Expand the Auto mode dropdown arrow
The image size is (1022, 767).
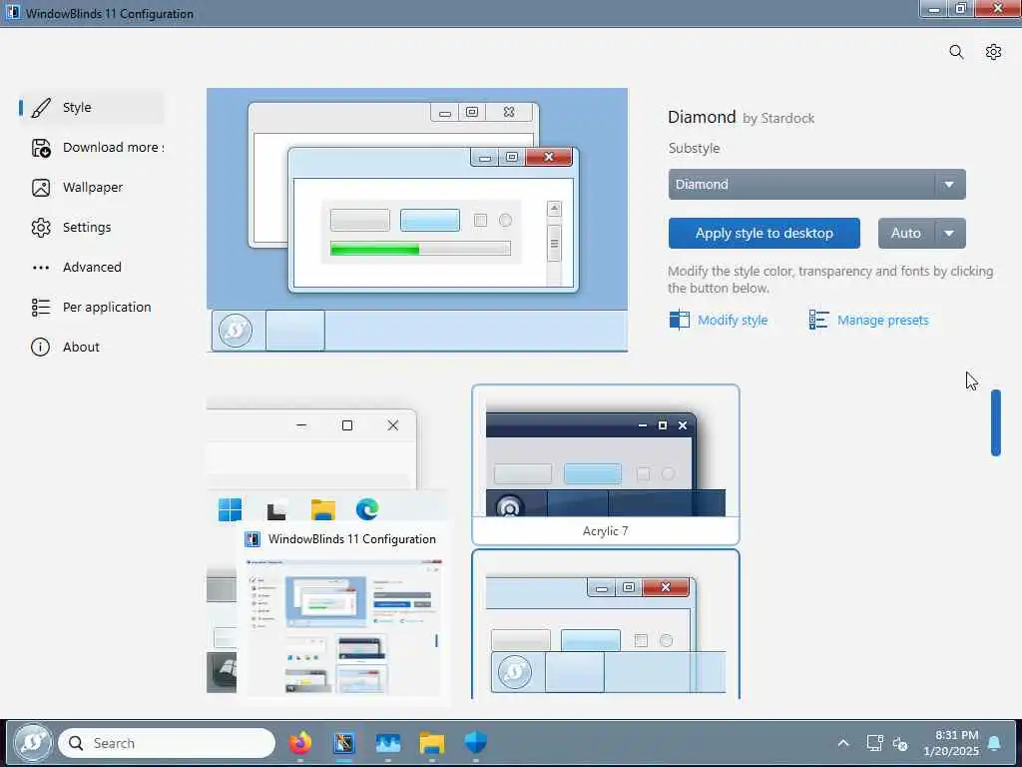tap(950, 234)
